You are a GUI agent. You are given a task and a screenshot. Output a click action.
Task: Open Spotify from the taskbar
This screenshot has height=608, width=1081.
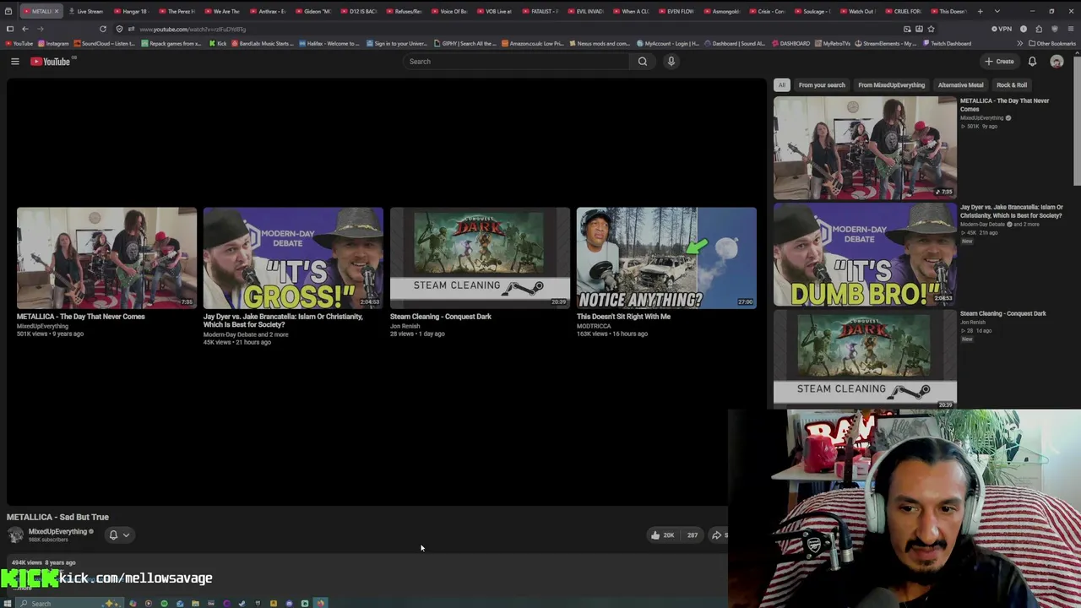pyautogui.click(x=164, y=603)
